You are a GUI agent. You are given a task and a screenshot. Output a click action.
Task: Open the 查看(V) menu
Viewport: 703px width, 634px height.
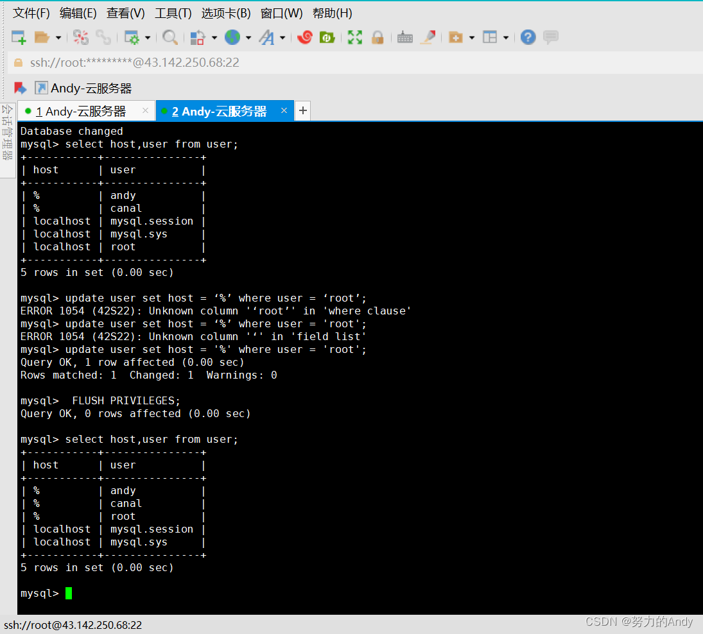point(126,13)
